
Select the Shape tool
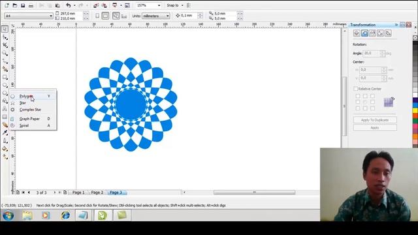pos(5,37)
